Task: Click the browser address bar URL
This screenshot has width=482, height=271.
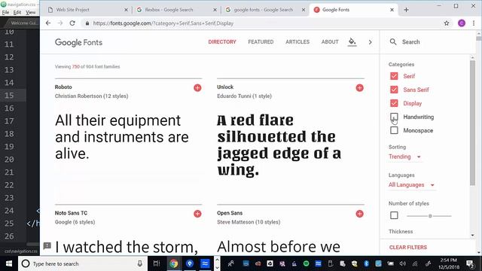Action: tap(163, 23)
